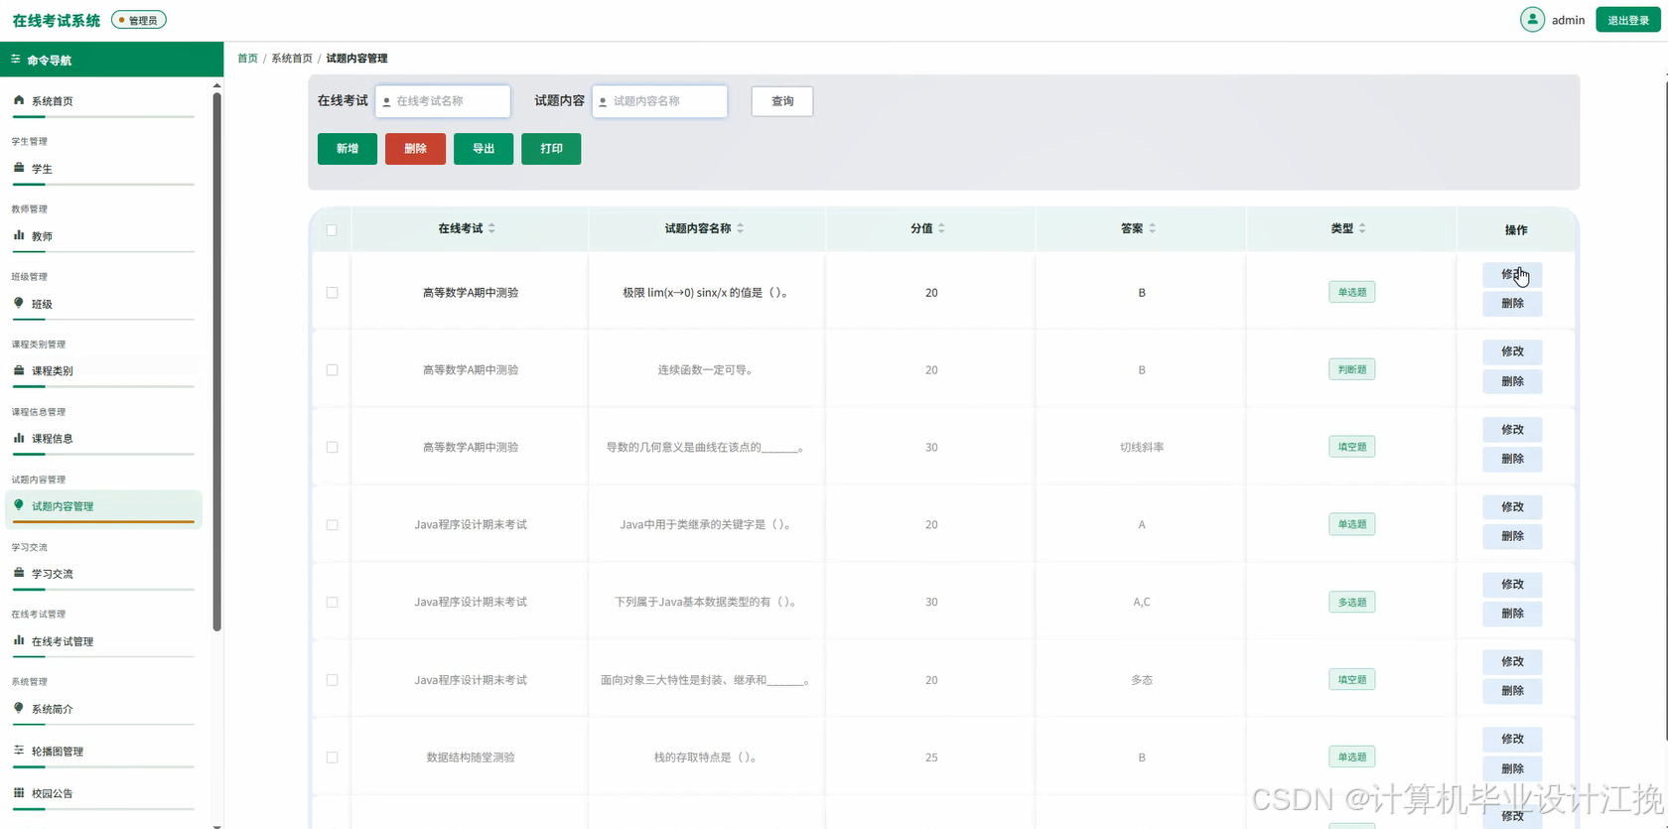The width and height of the screenshot is (1668, 829).
Task: Check the box for the 极限 lim(x→0) question row
Action: tap(332, 293)
